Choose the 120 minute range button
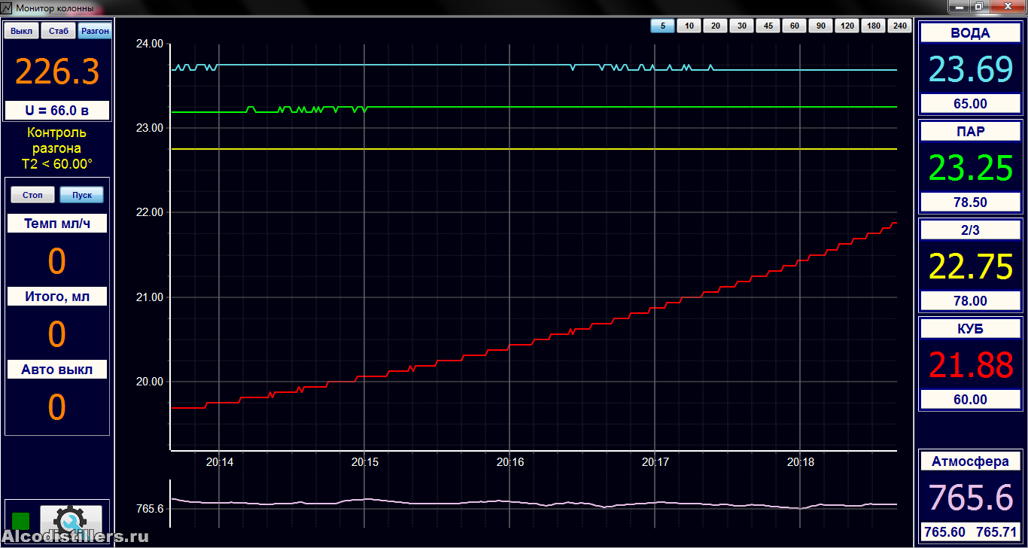 coord(847,26)
